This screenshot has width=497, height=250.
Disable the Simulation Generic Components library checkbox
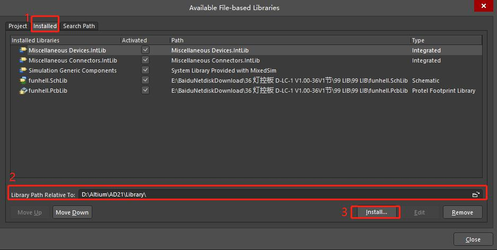coord(145,70)
